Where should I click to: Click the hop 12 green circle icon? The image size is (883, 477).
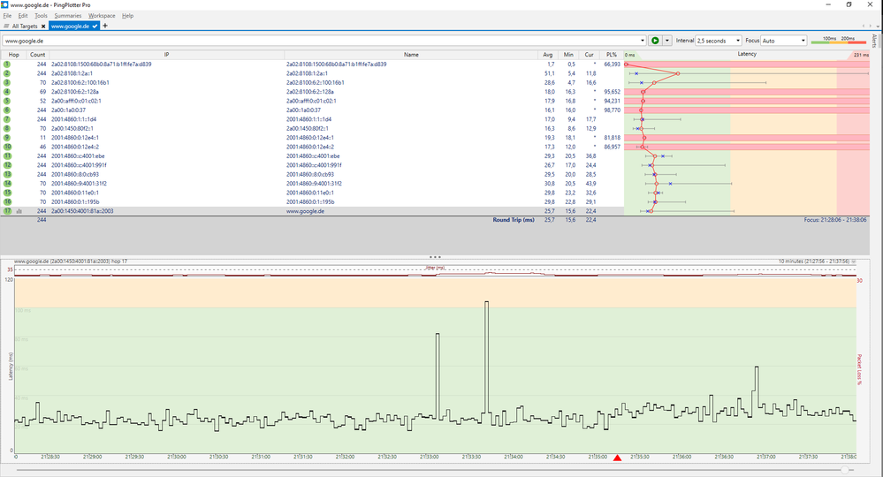[7, 165]
